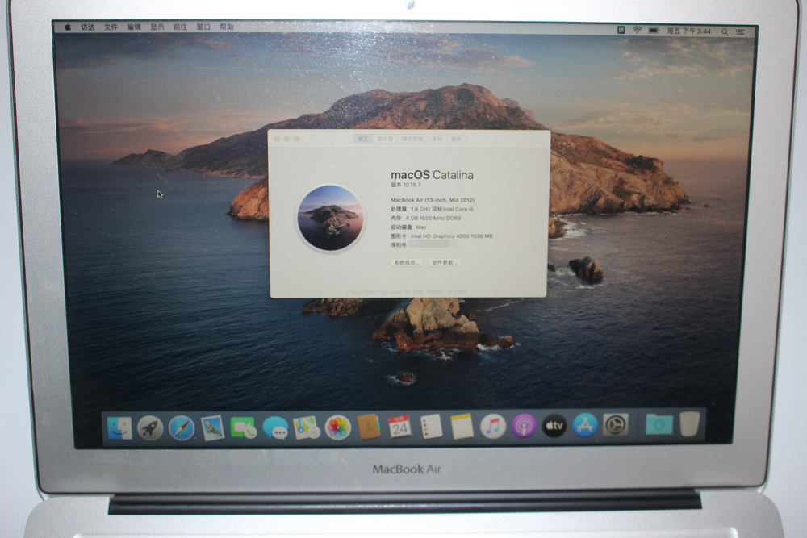Launch Launchpad rocket icon in Dock
Screen dimensions: 807x538
click(x=150, y=428)
